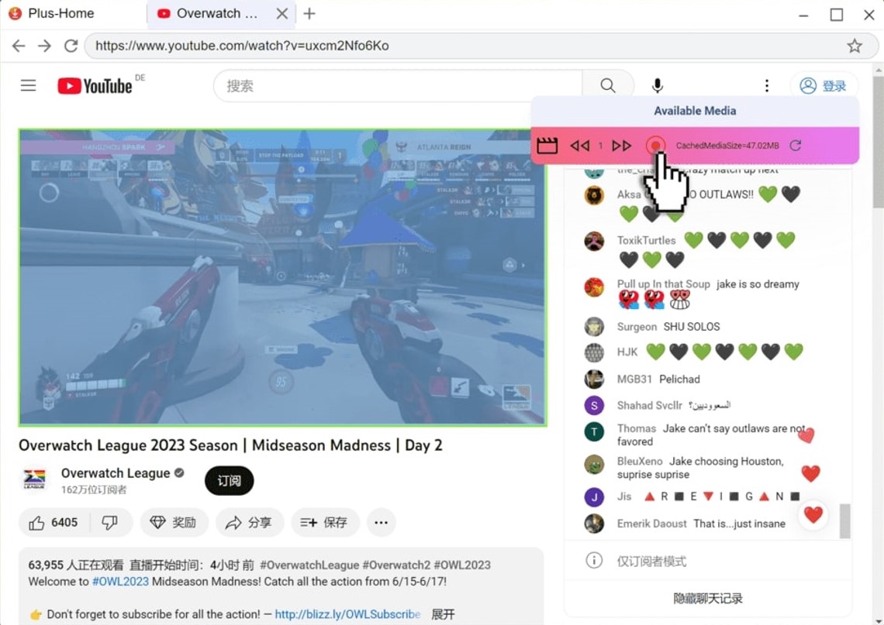Refresh cached media size with reload icon
884x625 pixels.
[795, 146]
